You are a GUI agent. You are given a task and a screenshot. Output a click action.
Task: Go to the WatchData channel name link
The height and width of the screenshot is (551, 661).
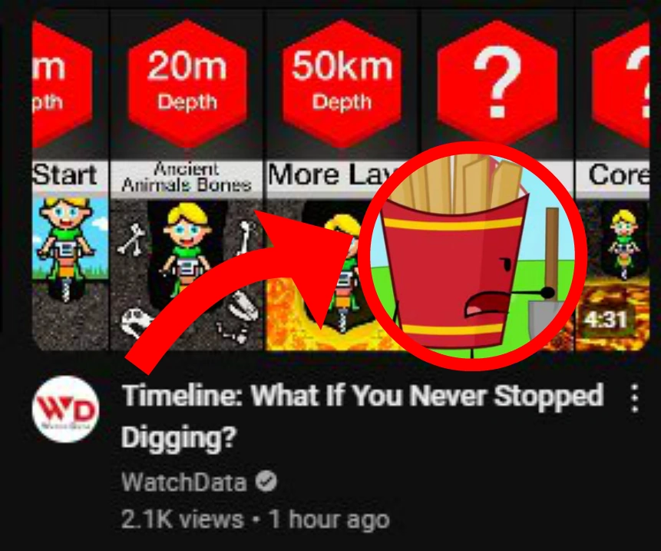[183, 482]
